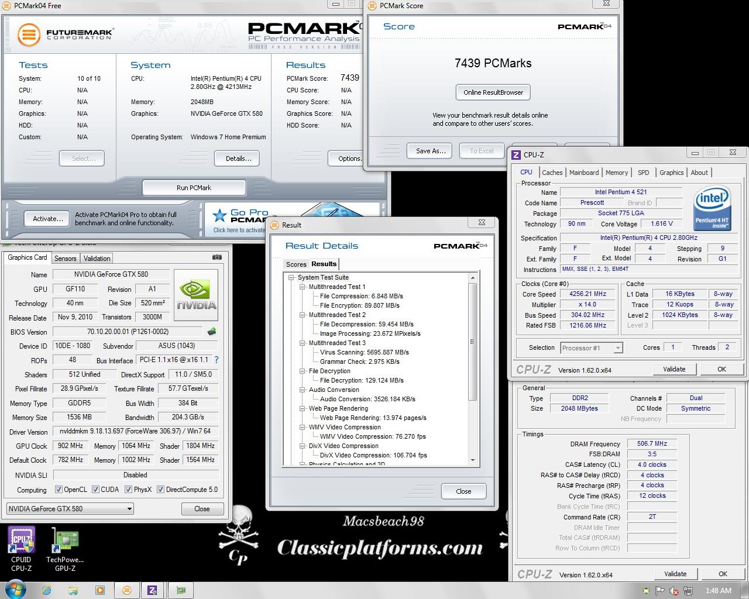Image resolution: width=749 pixels, height=599 pixels.
Task: Open the NVIDIA GeForce GTX 580 dropdown
Action: tap(70, 509)
